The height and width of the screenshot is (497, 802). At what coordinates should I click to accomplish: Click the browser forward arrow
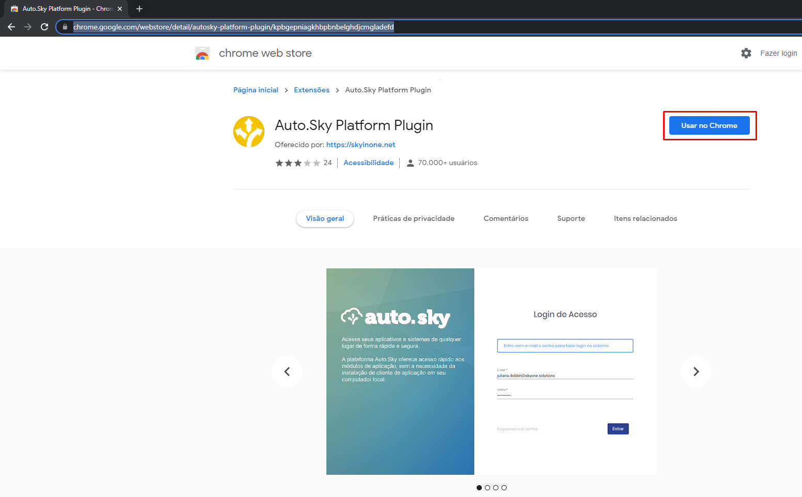tap(28, 27)
